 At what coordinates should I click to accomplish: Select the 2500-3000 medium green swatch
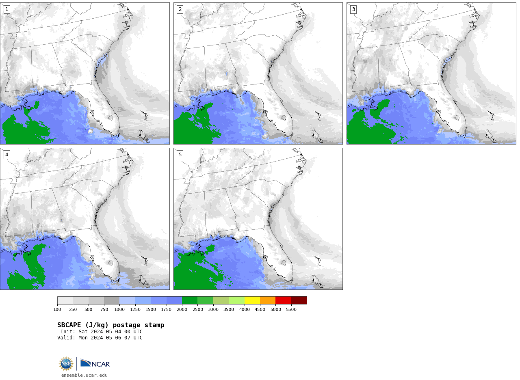(x=206, y=300)
